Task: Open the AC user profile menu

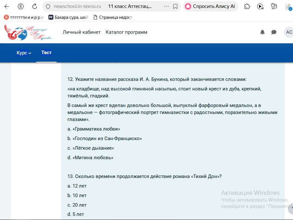Action: point(289,32)
